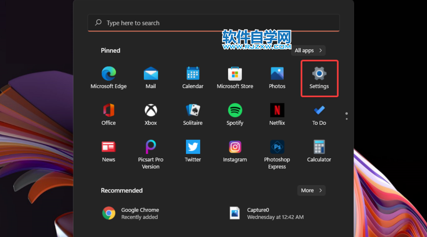This screenshot has width=427, height=237.
Task: Open the Settings gear app
Action: pyautogui.click(x=319, y=78)
